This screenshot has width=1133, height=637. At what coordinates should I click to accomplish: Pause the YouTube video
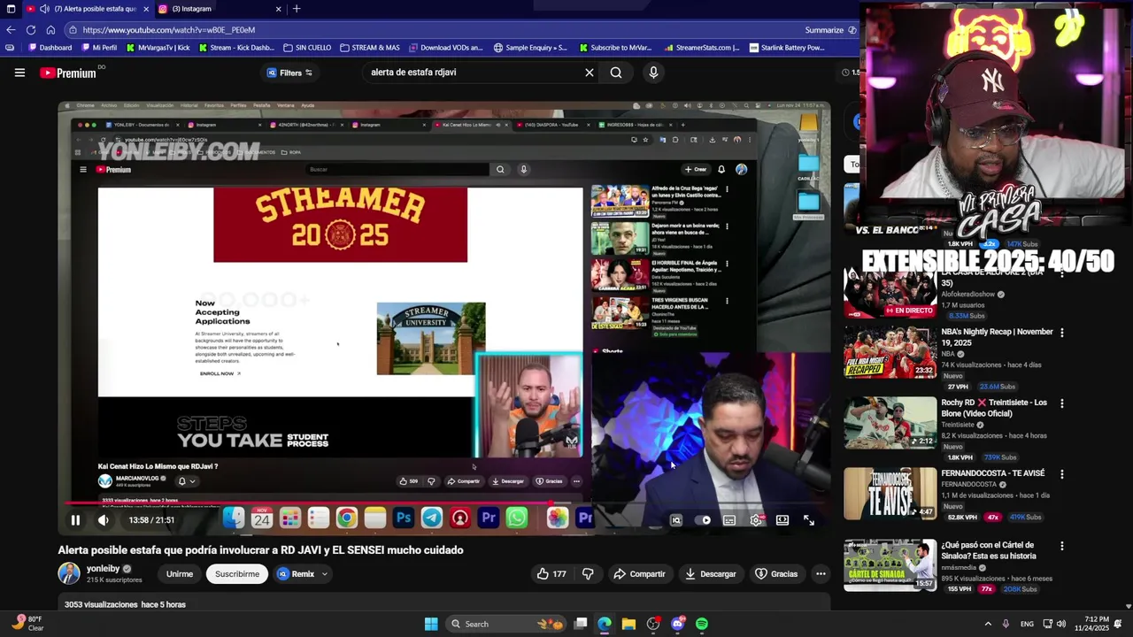tap(75, 520)
